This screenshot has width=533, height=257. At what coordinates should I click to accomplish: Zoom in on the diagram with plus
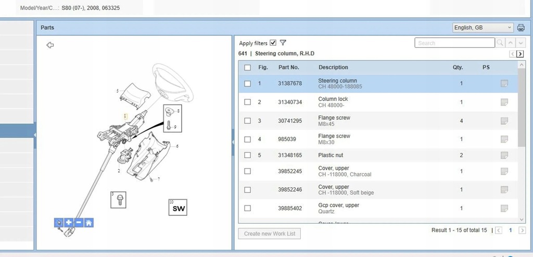point(69,223)
